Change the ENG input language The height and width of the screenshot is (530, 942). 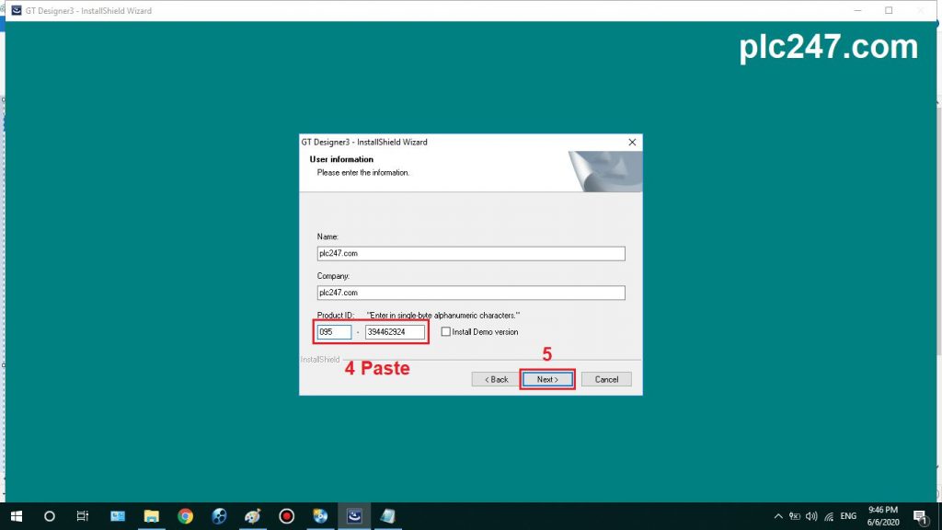848,516
